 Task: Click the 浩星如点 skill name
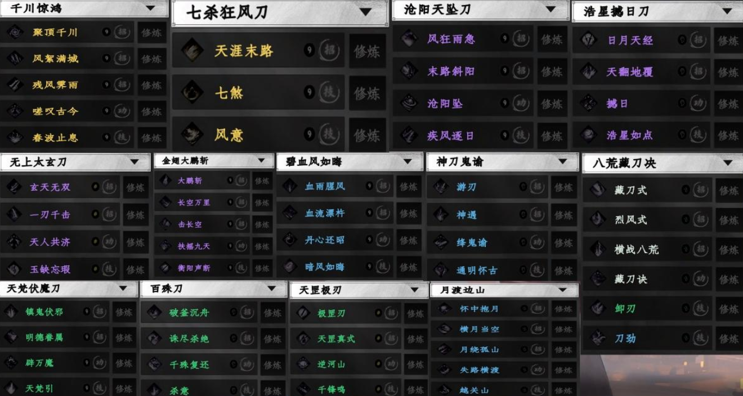(629, 136)
